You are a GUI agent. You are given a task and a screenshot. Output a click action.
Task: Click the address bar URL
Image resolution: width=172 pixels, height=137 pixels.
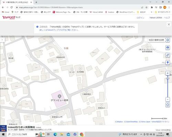(51, 8)
